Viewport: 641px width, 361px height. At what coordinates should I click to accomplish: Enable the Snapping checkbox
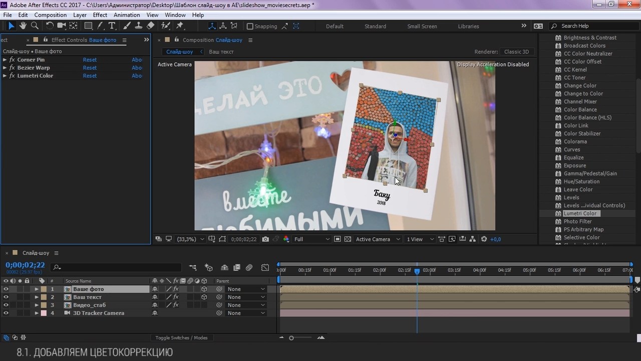coord(250,27)
